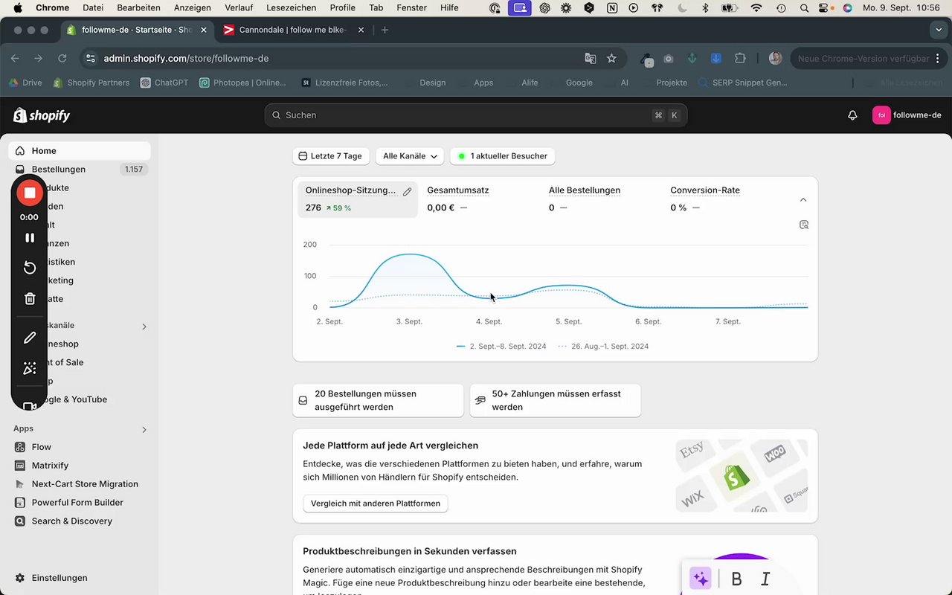Select the Conversion-Rate metric card
The height and width of the screenshot is (595, 952).
[723, 199]
